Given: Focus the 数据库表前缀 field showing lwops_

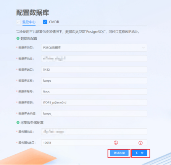Looking at the screenshot, I should 94,113.
